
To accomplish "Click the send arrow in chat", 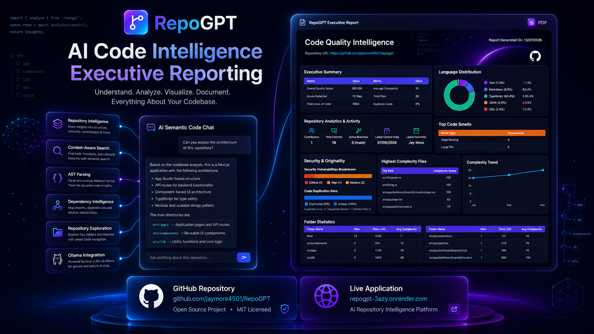I will (244, 257).
